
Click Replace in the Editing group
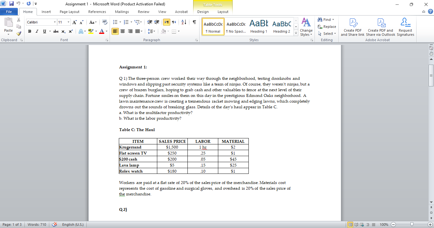pos(327,27)
